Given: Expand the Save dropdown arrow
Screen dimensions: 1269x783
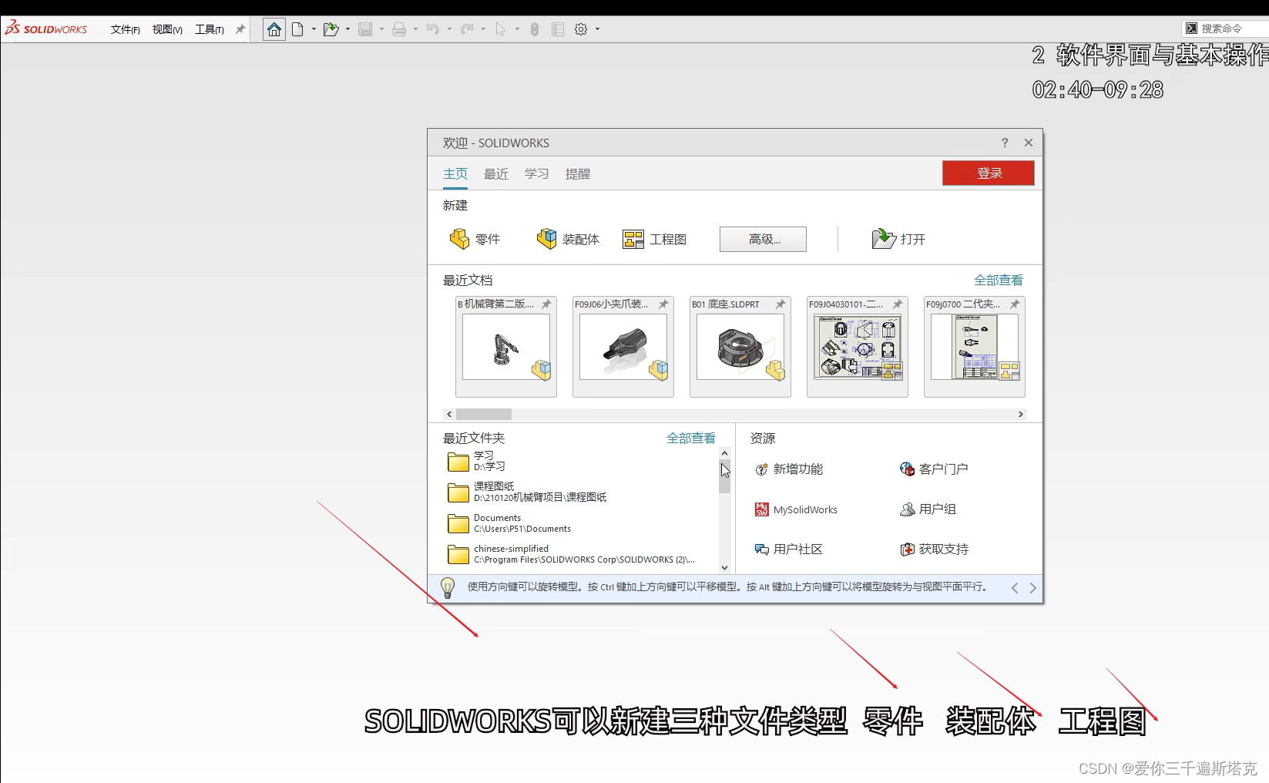Looking at the screenshot, I should 381,29.
